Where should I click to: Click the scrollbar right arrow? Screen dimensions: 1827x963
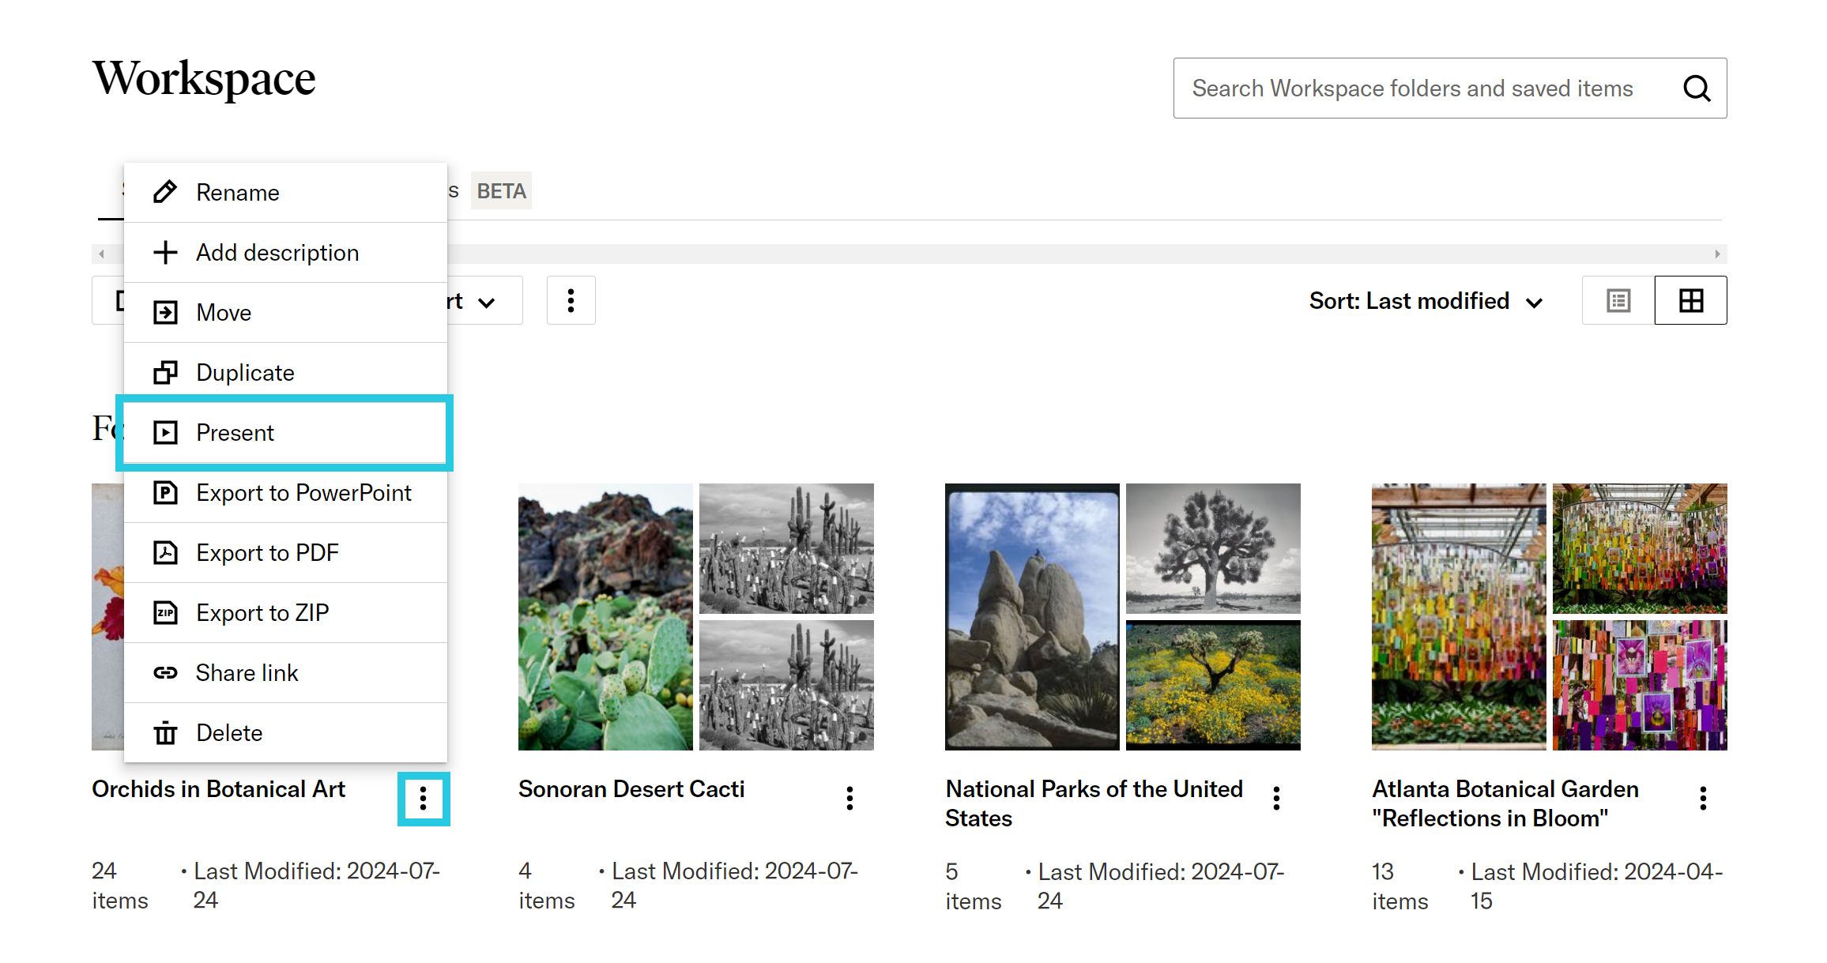[1718, 254]
